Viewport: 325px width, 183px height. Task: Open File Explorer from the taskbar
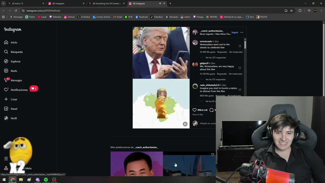(x=21, y=180)
